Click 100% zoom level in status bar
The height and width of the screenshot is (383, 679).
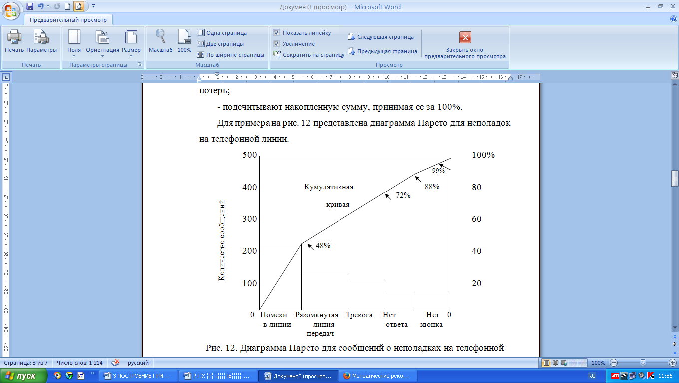pos(598,363)
